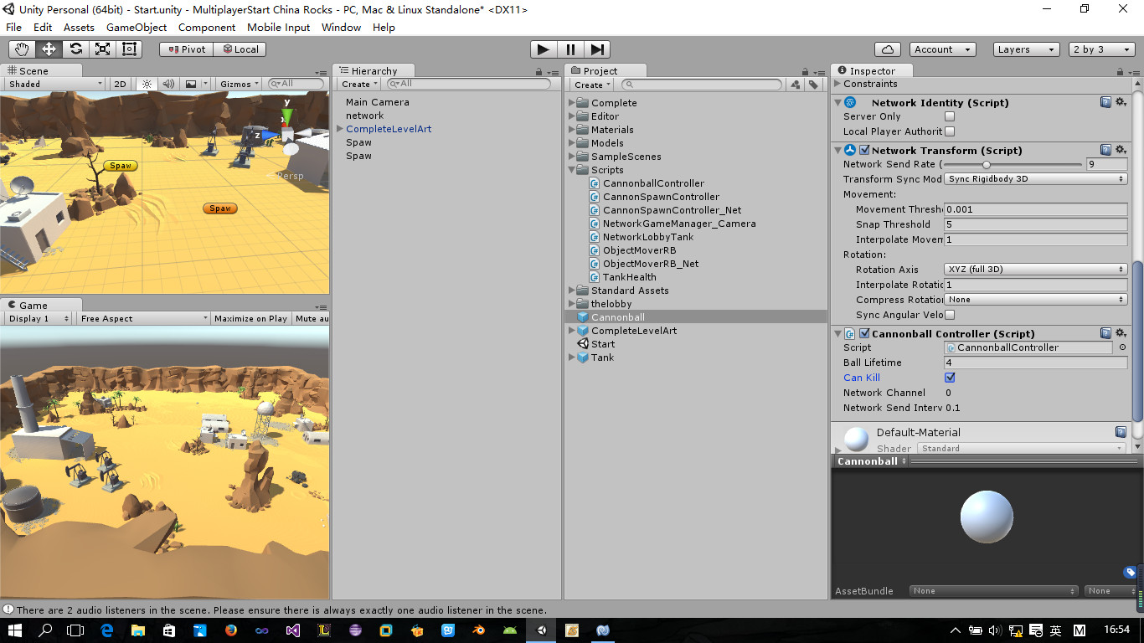Click the Step forward button
1144x643 pixels.
coord(597,49)
